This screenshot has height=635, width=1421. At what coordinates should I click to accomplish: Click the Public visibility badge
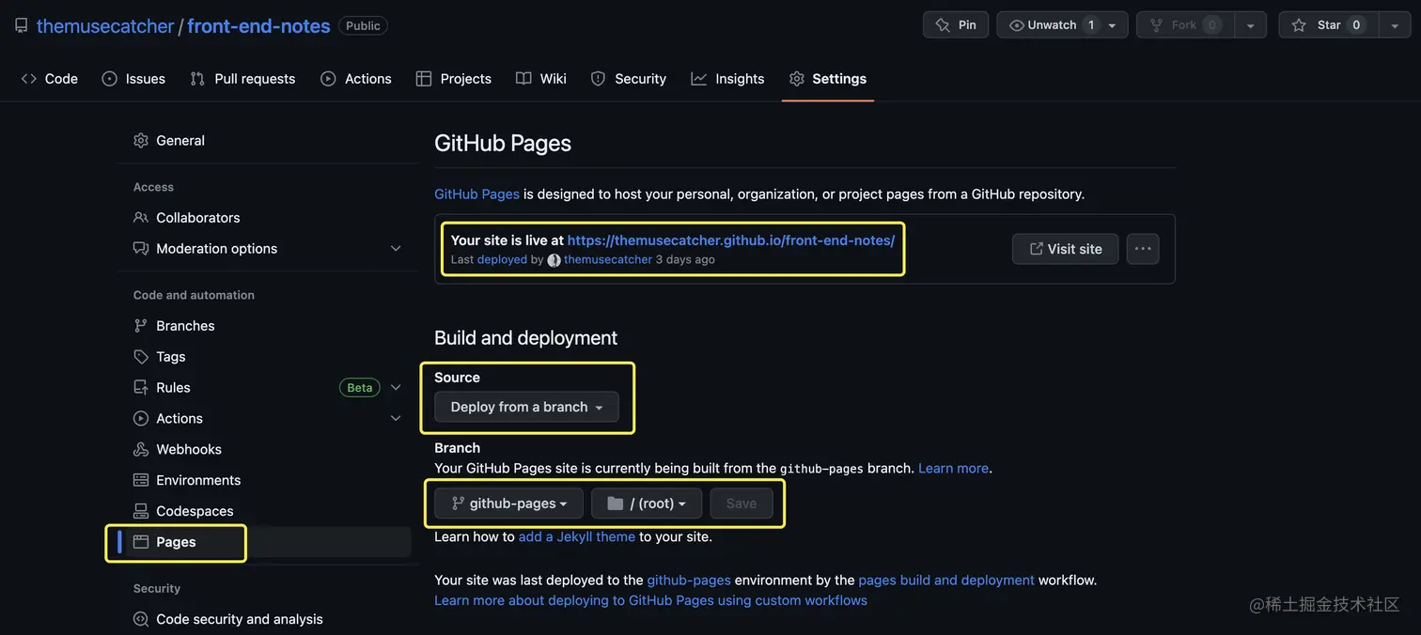click(x=363, y=26)
